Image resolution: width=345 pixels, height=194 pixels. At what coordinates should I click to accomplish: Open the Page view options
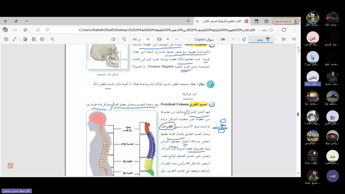(x=113, y=39)
